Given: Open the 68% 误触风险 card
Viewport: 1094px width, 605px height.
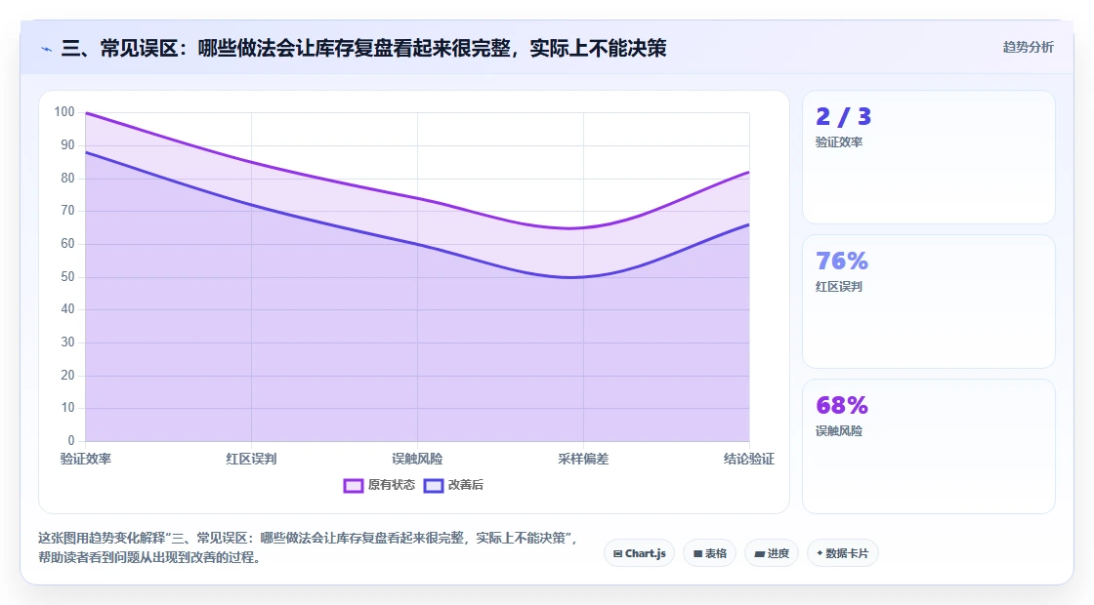Looking at the screenshot, I should tap(929, 446).
